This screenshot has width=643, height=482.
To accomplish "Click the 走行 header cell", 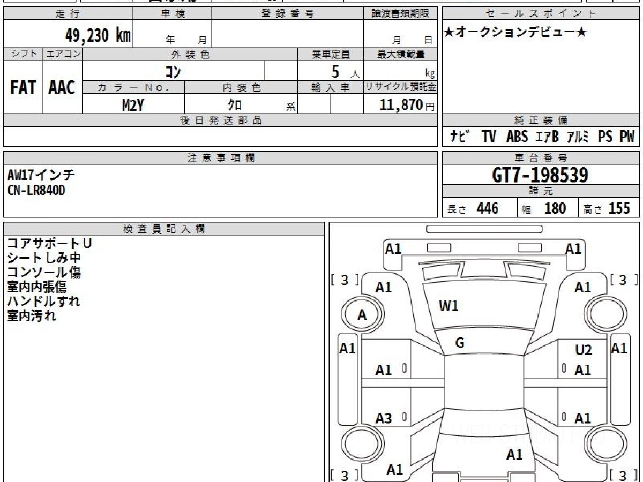I will (x=68, y=14).
